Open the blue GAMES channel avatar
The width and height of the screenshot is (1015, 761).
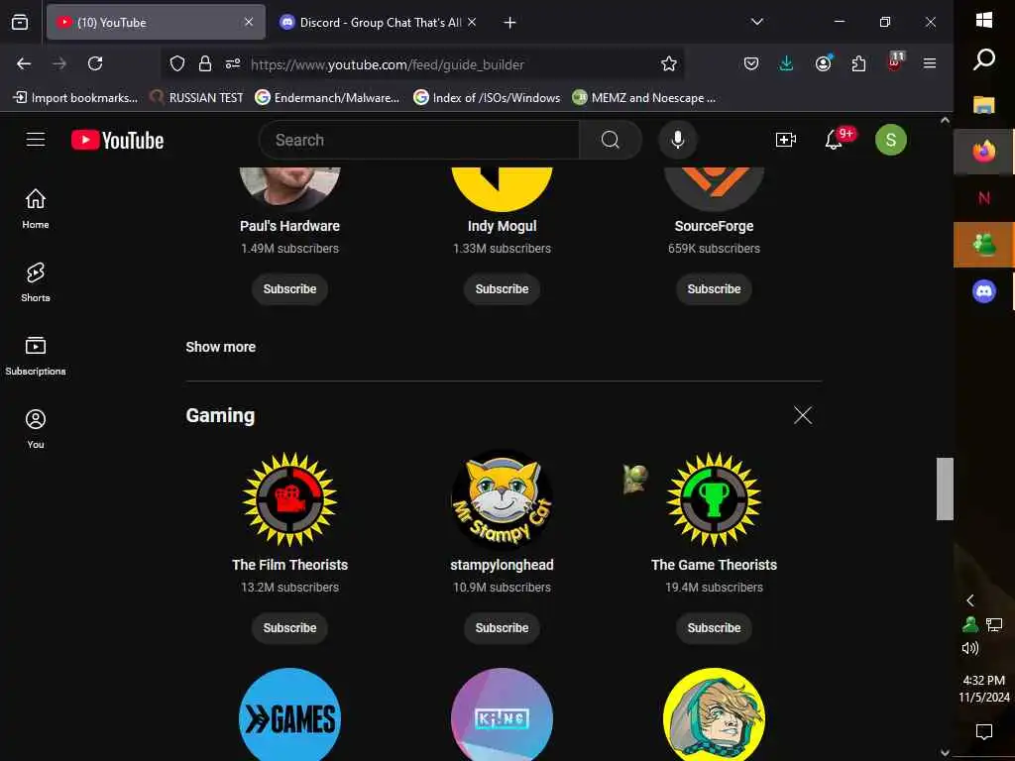click(289, 714)
